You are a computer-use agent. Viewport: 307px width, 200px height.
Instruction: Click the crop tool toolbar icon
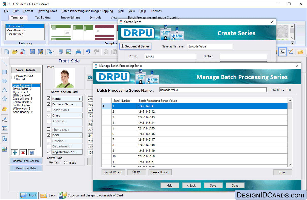coord(291,52)
